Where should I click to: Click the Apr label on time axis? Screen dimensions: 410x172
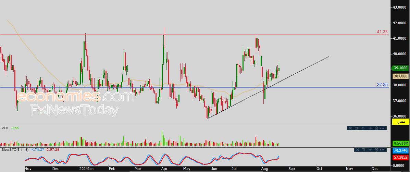164,169
